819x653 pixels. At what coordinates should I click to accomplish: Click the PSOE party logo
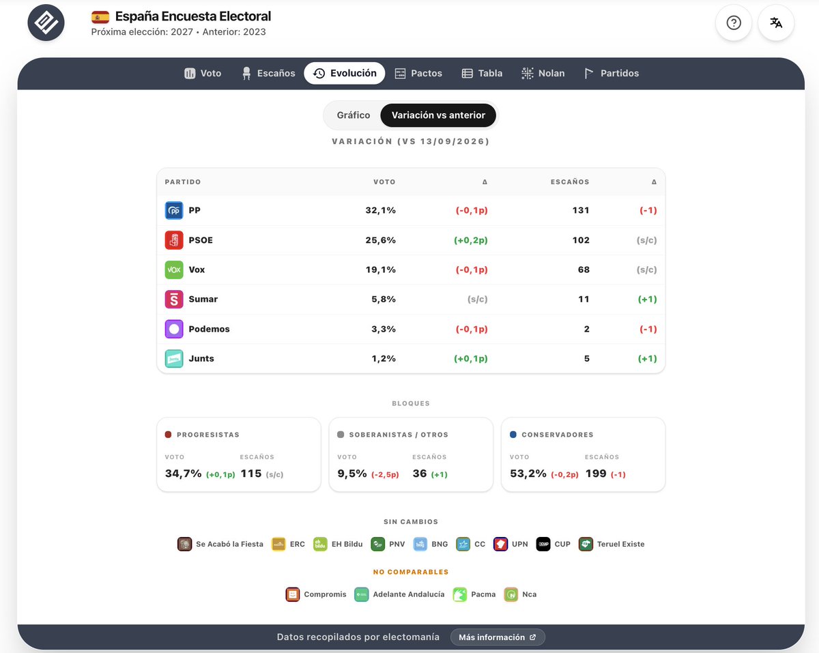coord(174,240)
